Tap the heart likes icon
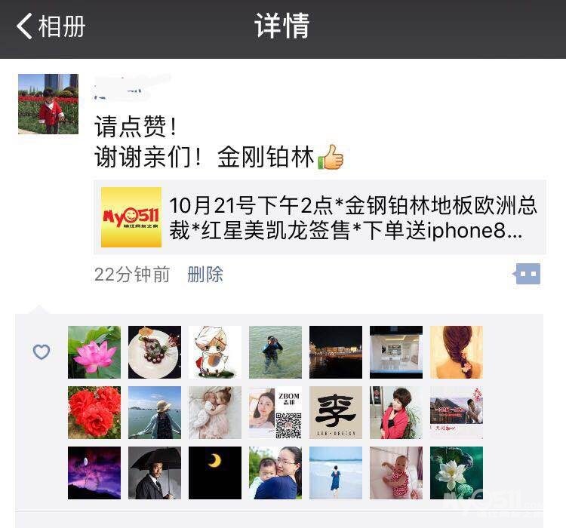The height and width of the screenshot is (528, 566). (42, 352)
